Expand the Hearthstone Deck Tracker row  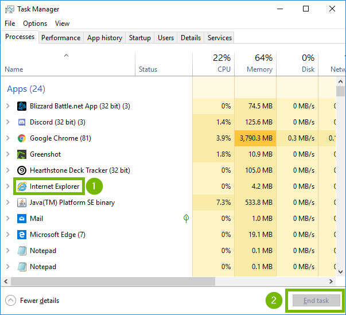[8, 170]
